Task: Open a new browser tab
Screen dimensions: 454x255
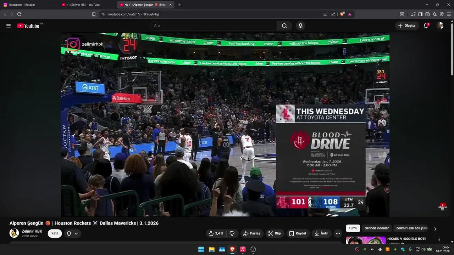Action: (179, 5)
